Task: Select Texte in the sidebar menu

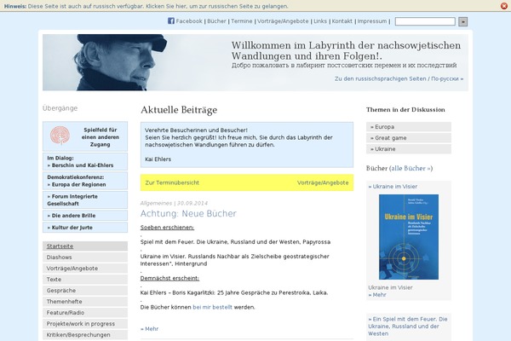Action: pyautogui.click(x=85, y=280)
